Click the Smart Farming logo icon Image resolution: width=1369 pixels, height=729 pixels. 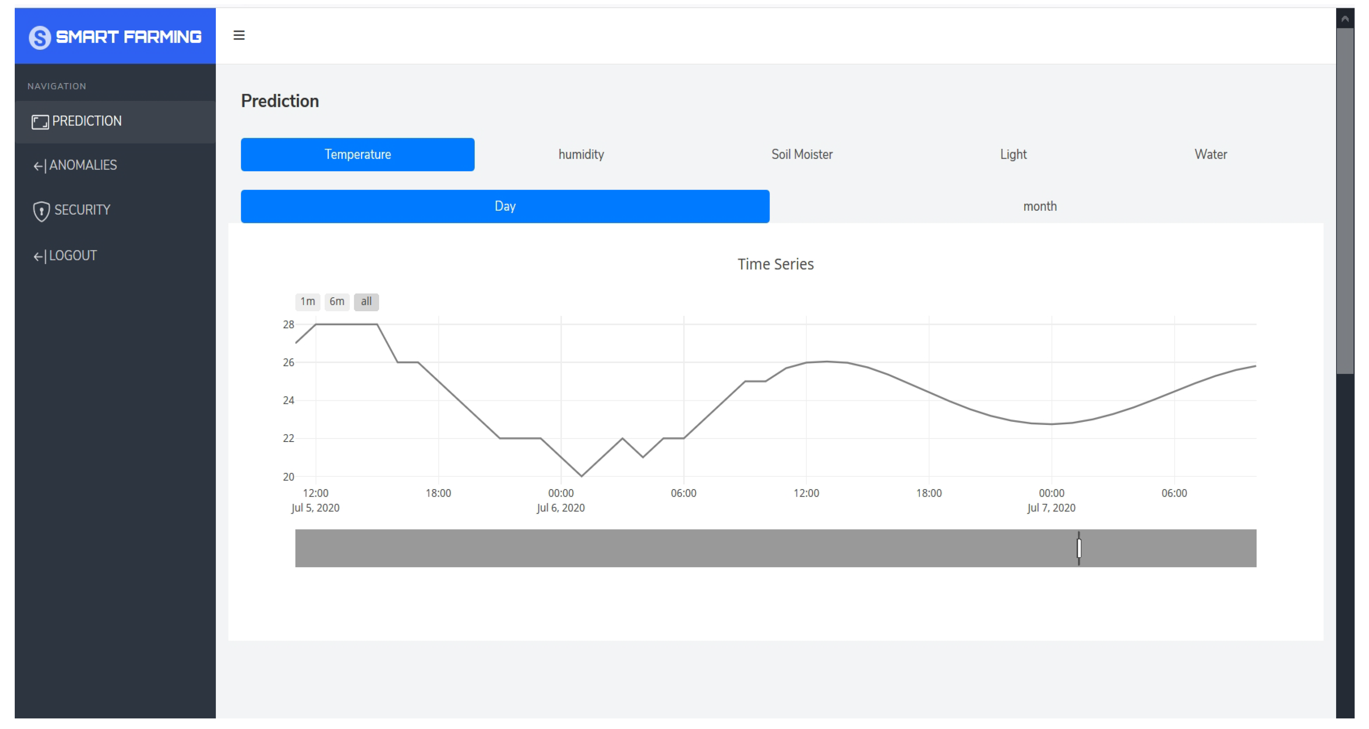coord(40,37)
